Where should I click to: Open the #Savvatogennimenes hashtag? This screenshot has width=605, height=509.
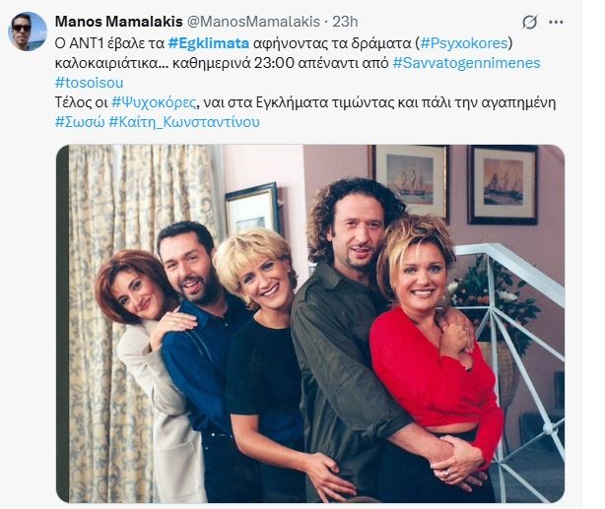click(x=466, y=63)
